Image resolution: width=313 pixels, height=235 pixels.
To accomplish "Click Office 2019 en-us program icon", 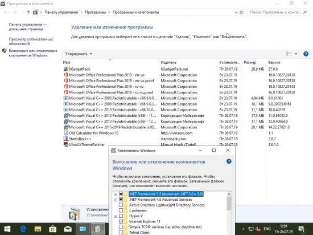I will (x=66, y=75).
